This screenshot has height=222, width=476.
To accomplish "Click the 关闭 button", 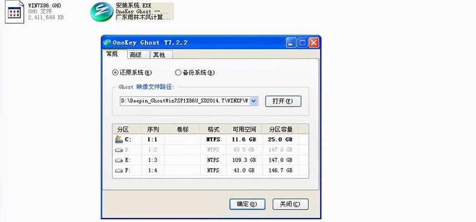I will pos(290,204).
